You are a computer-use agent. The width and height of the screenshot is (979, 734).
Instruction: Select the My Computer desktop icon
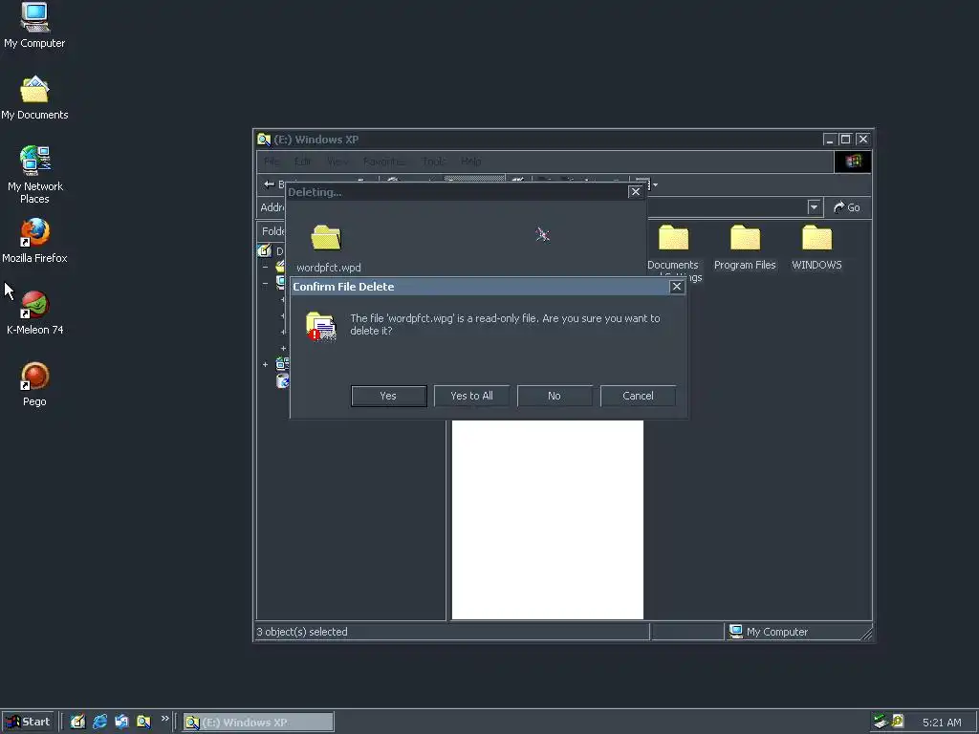click(x=34, y=26)
